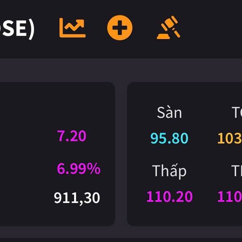242x242 pixels.
Task: Click the 'Sàn' floor price label
Action: 169,113
